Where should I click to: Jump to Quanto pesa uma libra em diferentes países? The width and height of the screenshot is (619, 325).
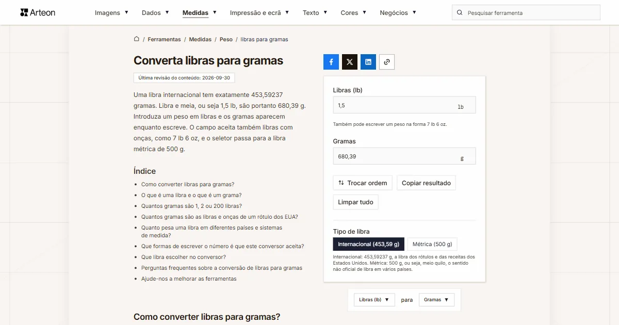pyautogui.click(x=212, y=232)
